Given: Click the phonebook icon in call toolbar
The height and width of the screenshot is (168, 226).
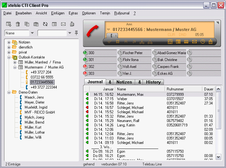Looking at the screenshot, I should click(x=186, y=42).
